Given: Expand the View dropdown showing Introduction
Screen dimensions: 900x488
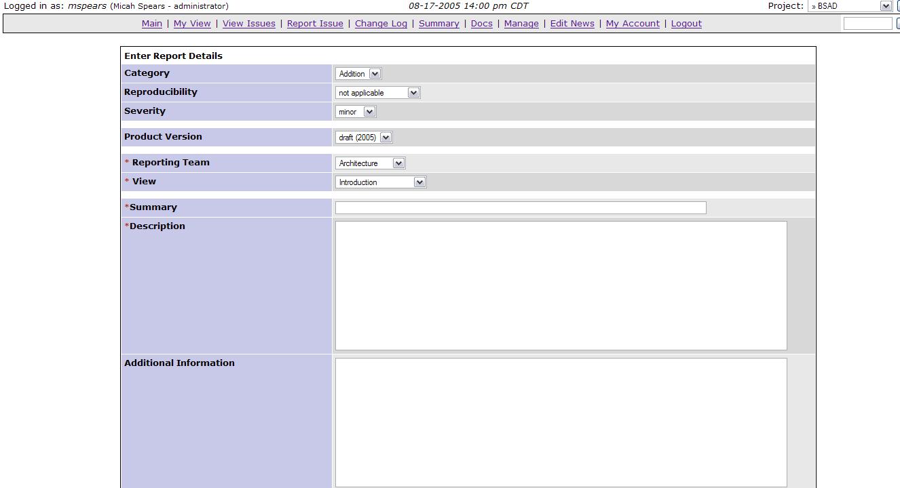Looking at the screenshot, I should tap(381, 182).
